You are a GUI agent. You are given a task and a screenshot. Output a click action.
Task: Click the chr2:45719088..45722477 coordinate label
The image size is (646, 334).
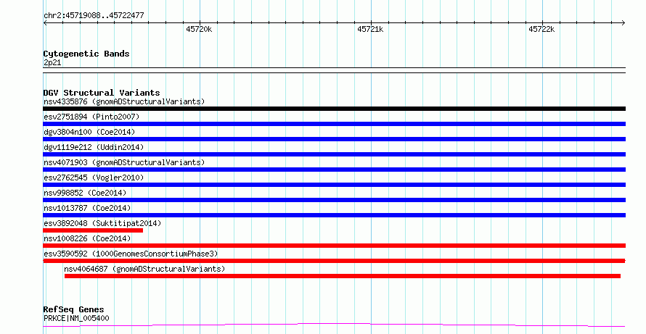point(94,16)
